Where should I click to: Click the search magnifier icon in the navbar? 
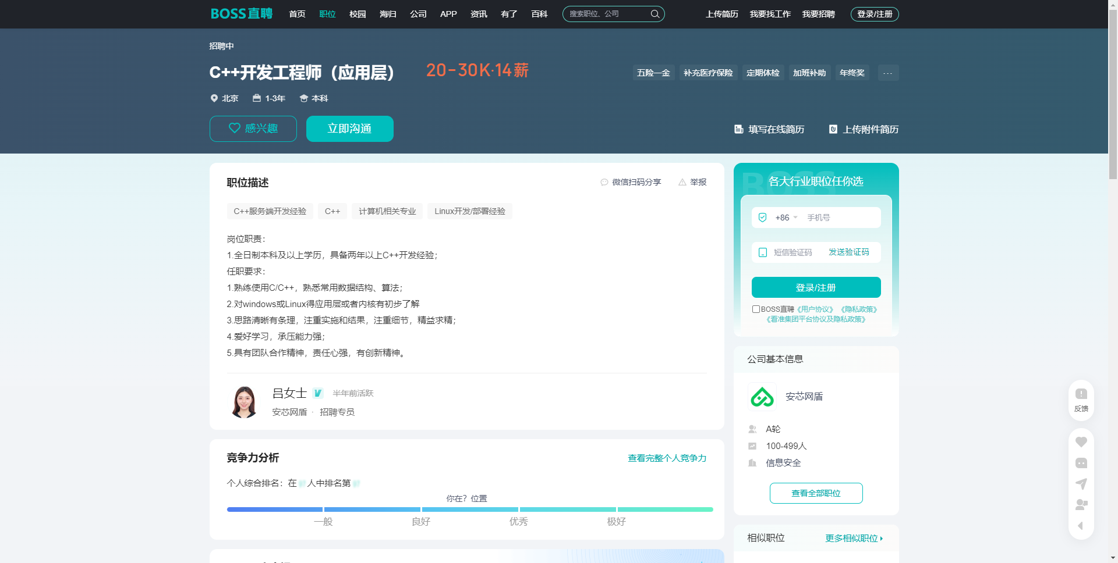(655, 14)
